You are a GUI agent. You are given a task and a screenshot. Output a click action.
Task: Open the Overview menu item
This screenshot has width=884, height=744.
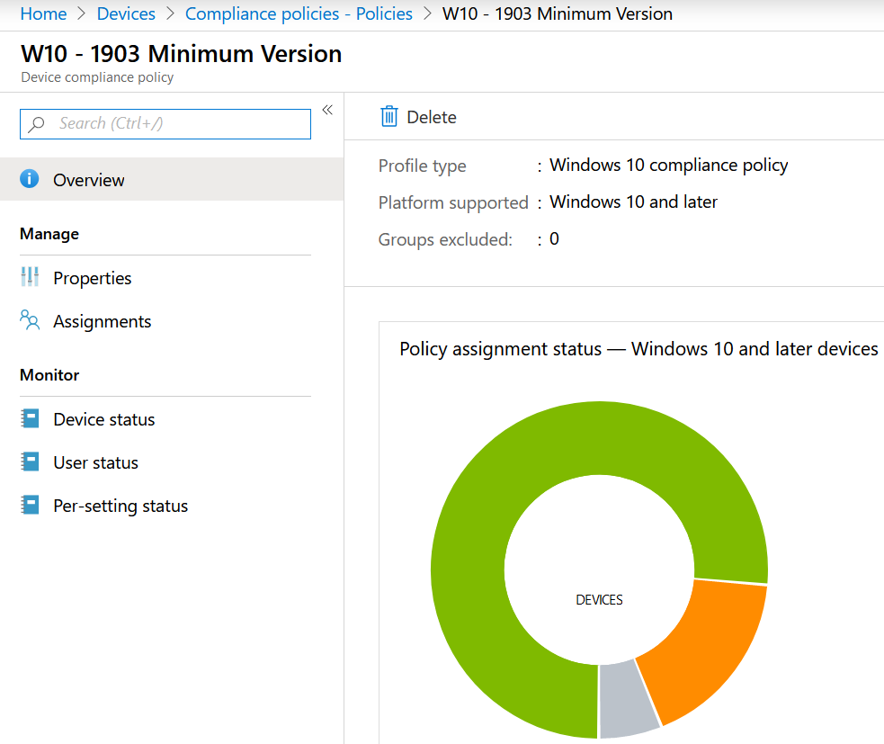click(172, 179)
